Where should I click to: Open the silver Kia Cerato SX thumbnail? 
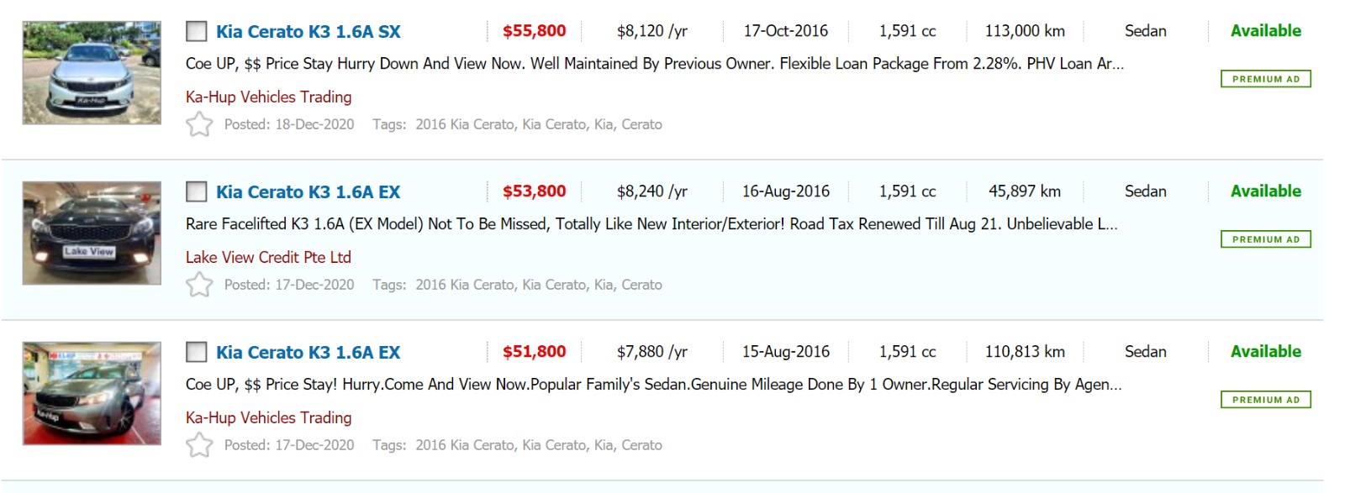92,73
